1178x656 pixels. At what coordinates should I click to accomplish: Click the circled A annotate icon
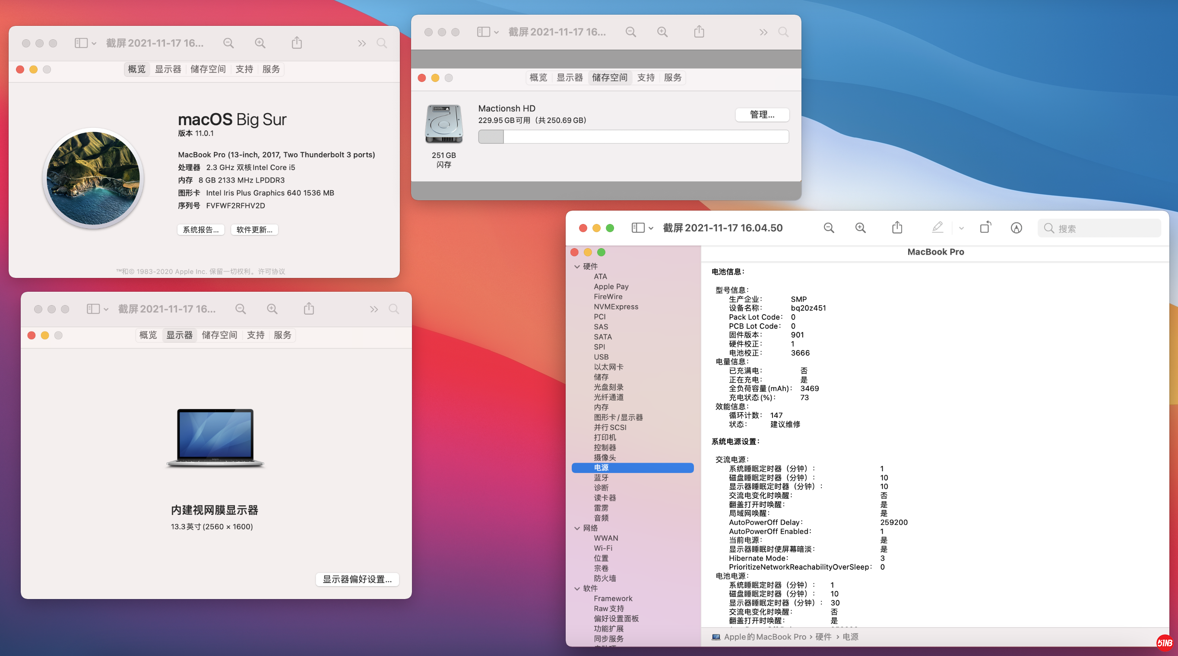point(1016,227)
